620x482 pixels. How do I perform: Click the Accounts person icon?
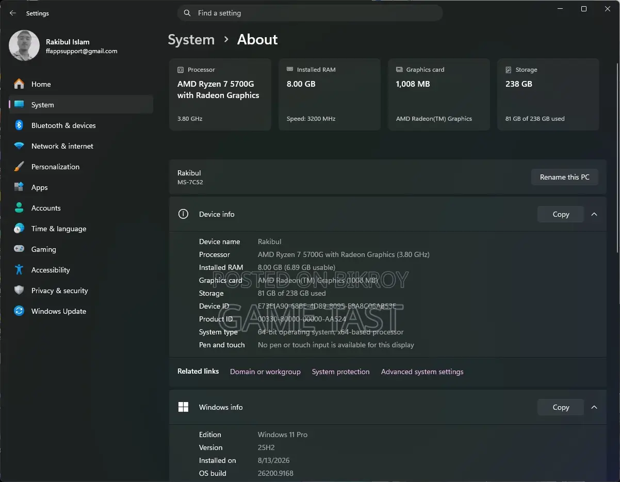coord(19,208)
